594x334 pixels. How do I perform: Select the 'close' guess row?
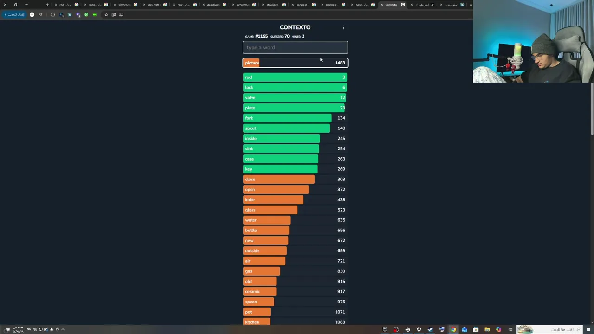[295, 179]
